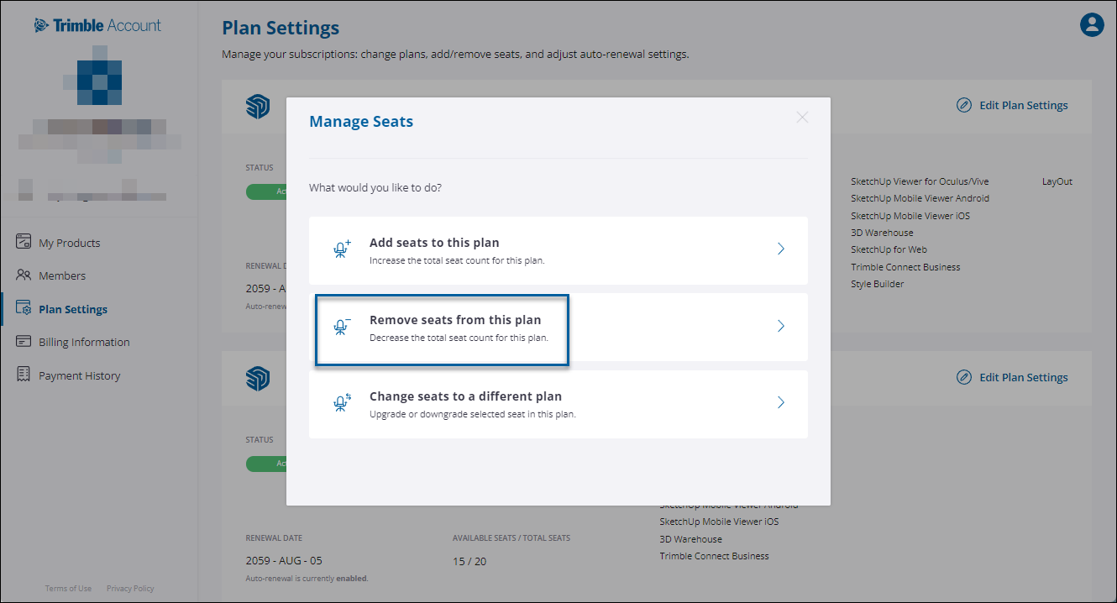Click the Plan Settings gear icon
The height and width of the screenshot is (603, 1117).
(x=24, y=308)
